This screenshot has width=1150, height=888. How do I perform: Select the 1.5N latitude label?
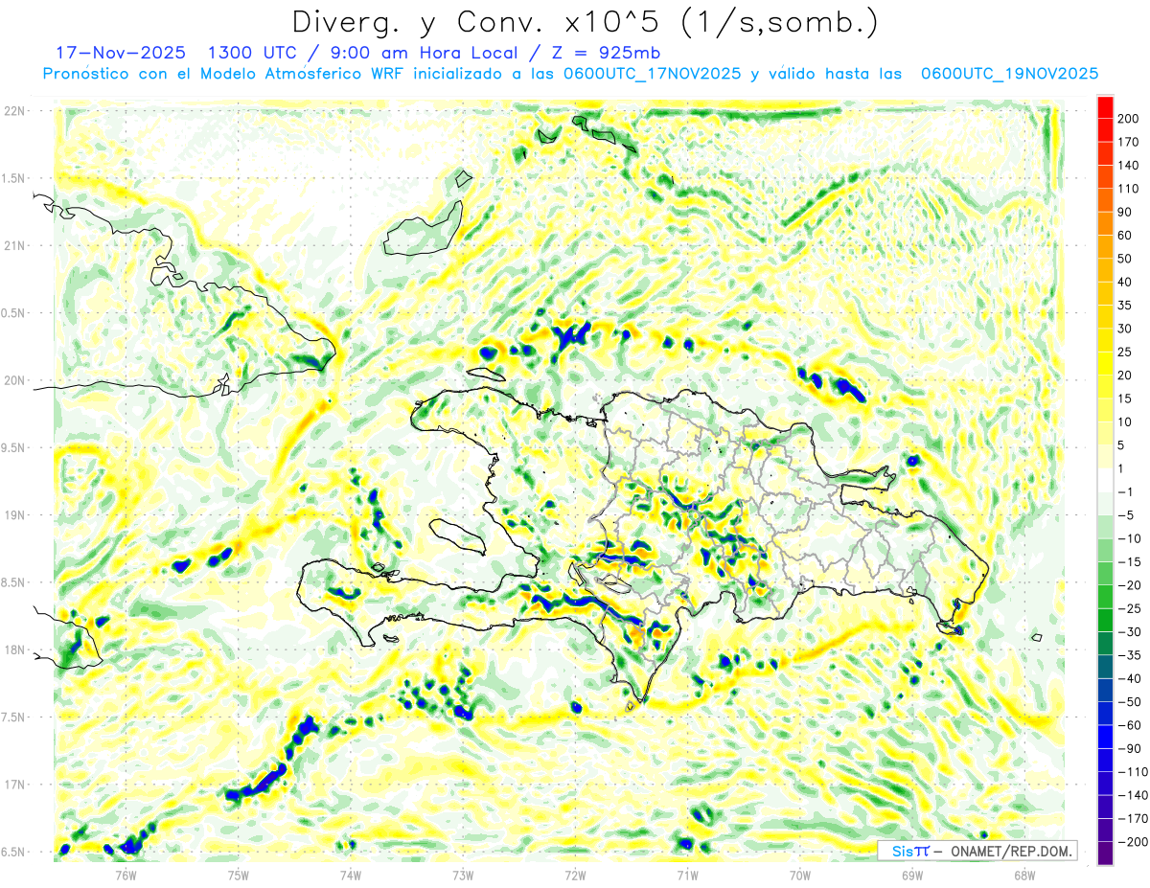[14, 178]
